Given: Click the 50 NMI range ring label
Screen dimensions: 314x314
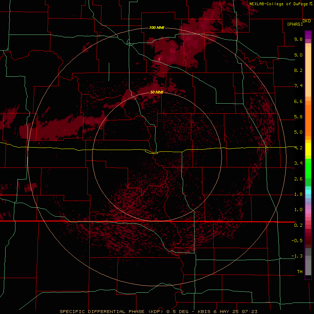Looking at the screenshot, I should (x=157, y=92).
